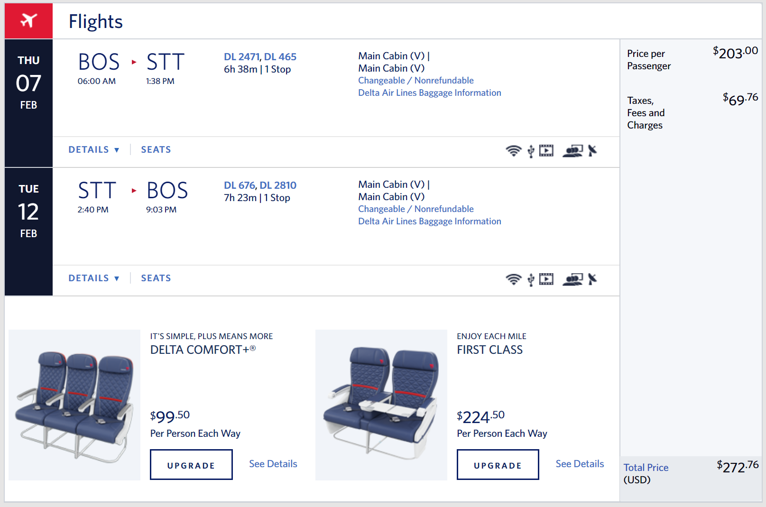
Task: Open the DL 2471 flight number link
Action: 242,57
